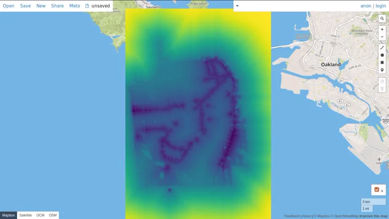Image resolution: width=389 pixels, height=219 pixels.
Task: Select the draw polyline tool
Action: [x=382, y=48]
